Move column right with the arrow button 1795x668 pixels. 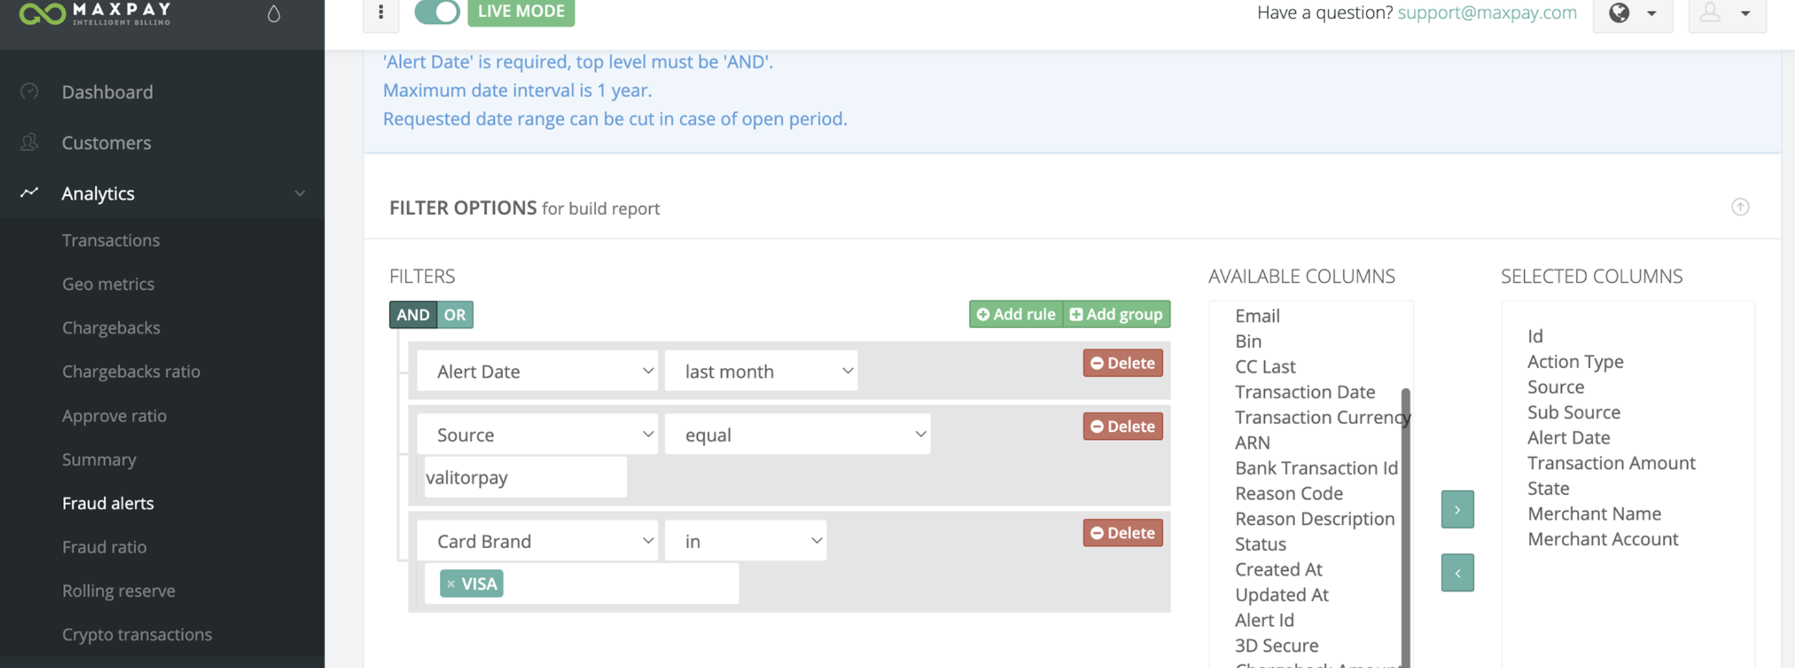coord(1457,509)
